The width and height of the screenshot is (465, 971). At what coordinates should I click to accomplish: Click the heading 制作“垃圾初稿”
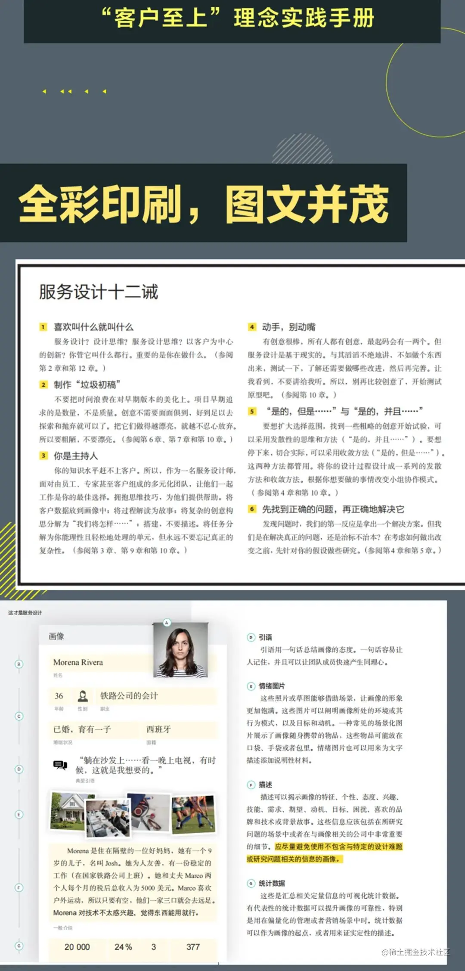(87, 385)
